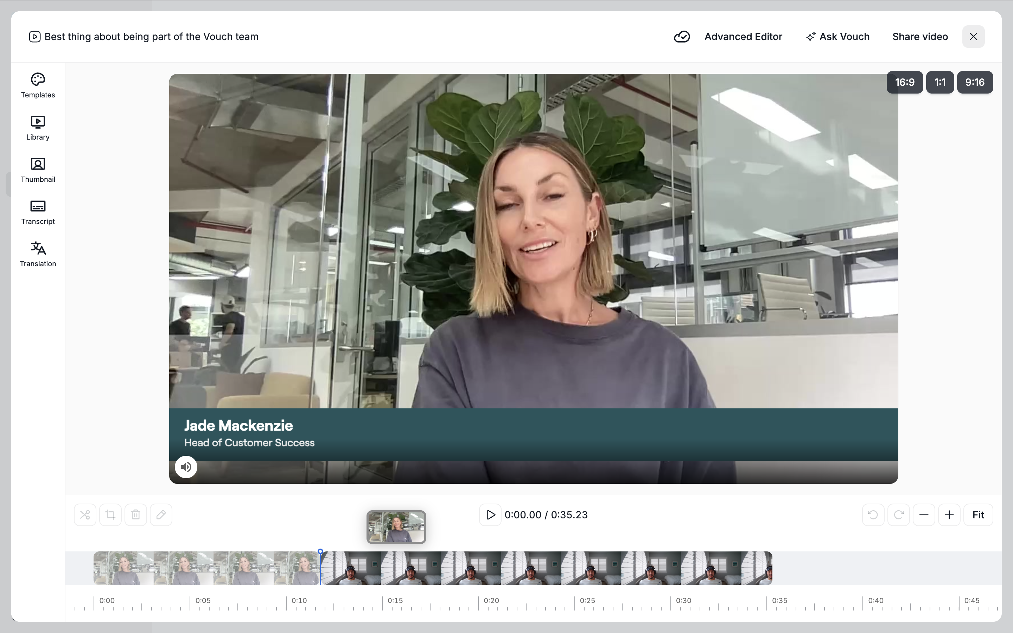Click the 0:00.00 / 0:35.23 time display
Image resolution: width=1013 pixels, height=633 pixels.
pyautogui.click(x=546, y=514)
